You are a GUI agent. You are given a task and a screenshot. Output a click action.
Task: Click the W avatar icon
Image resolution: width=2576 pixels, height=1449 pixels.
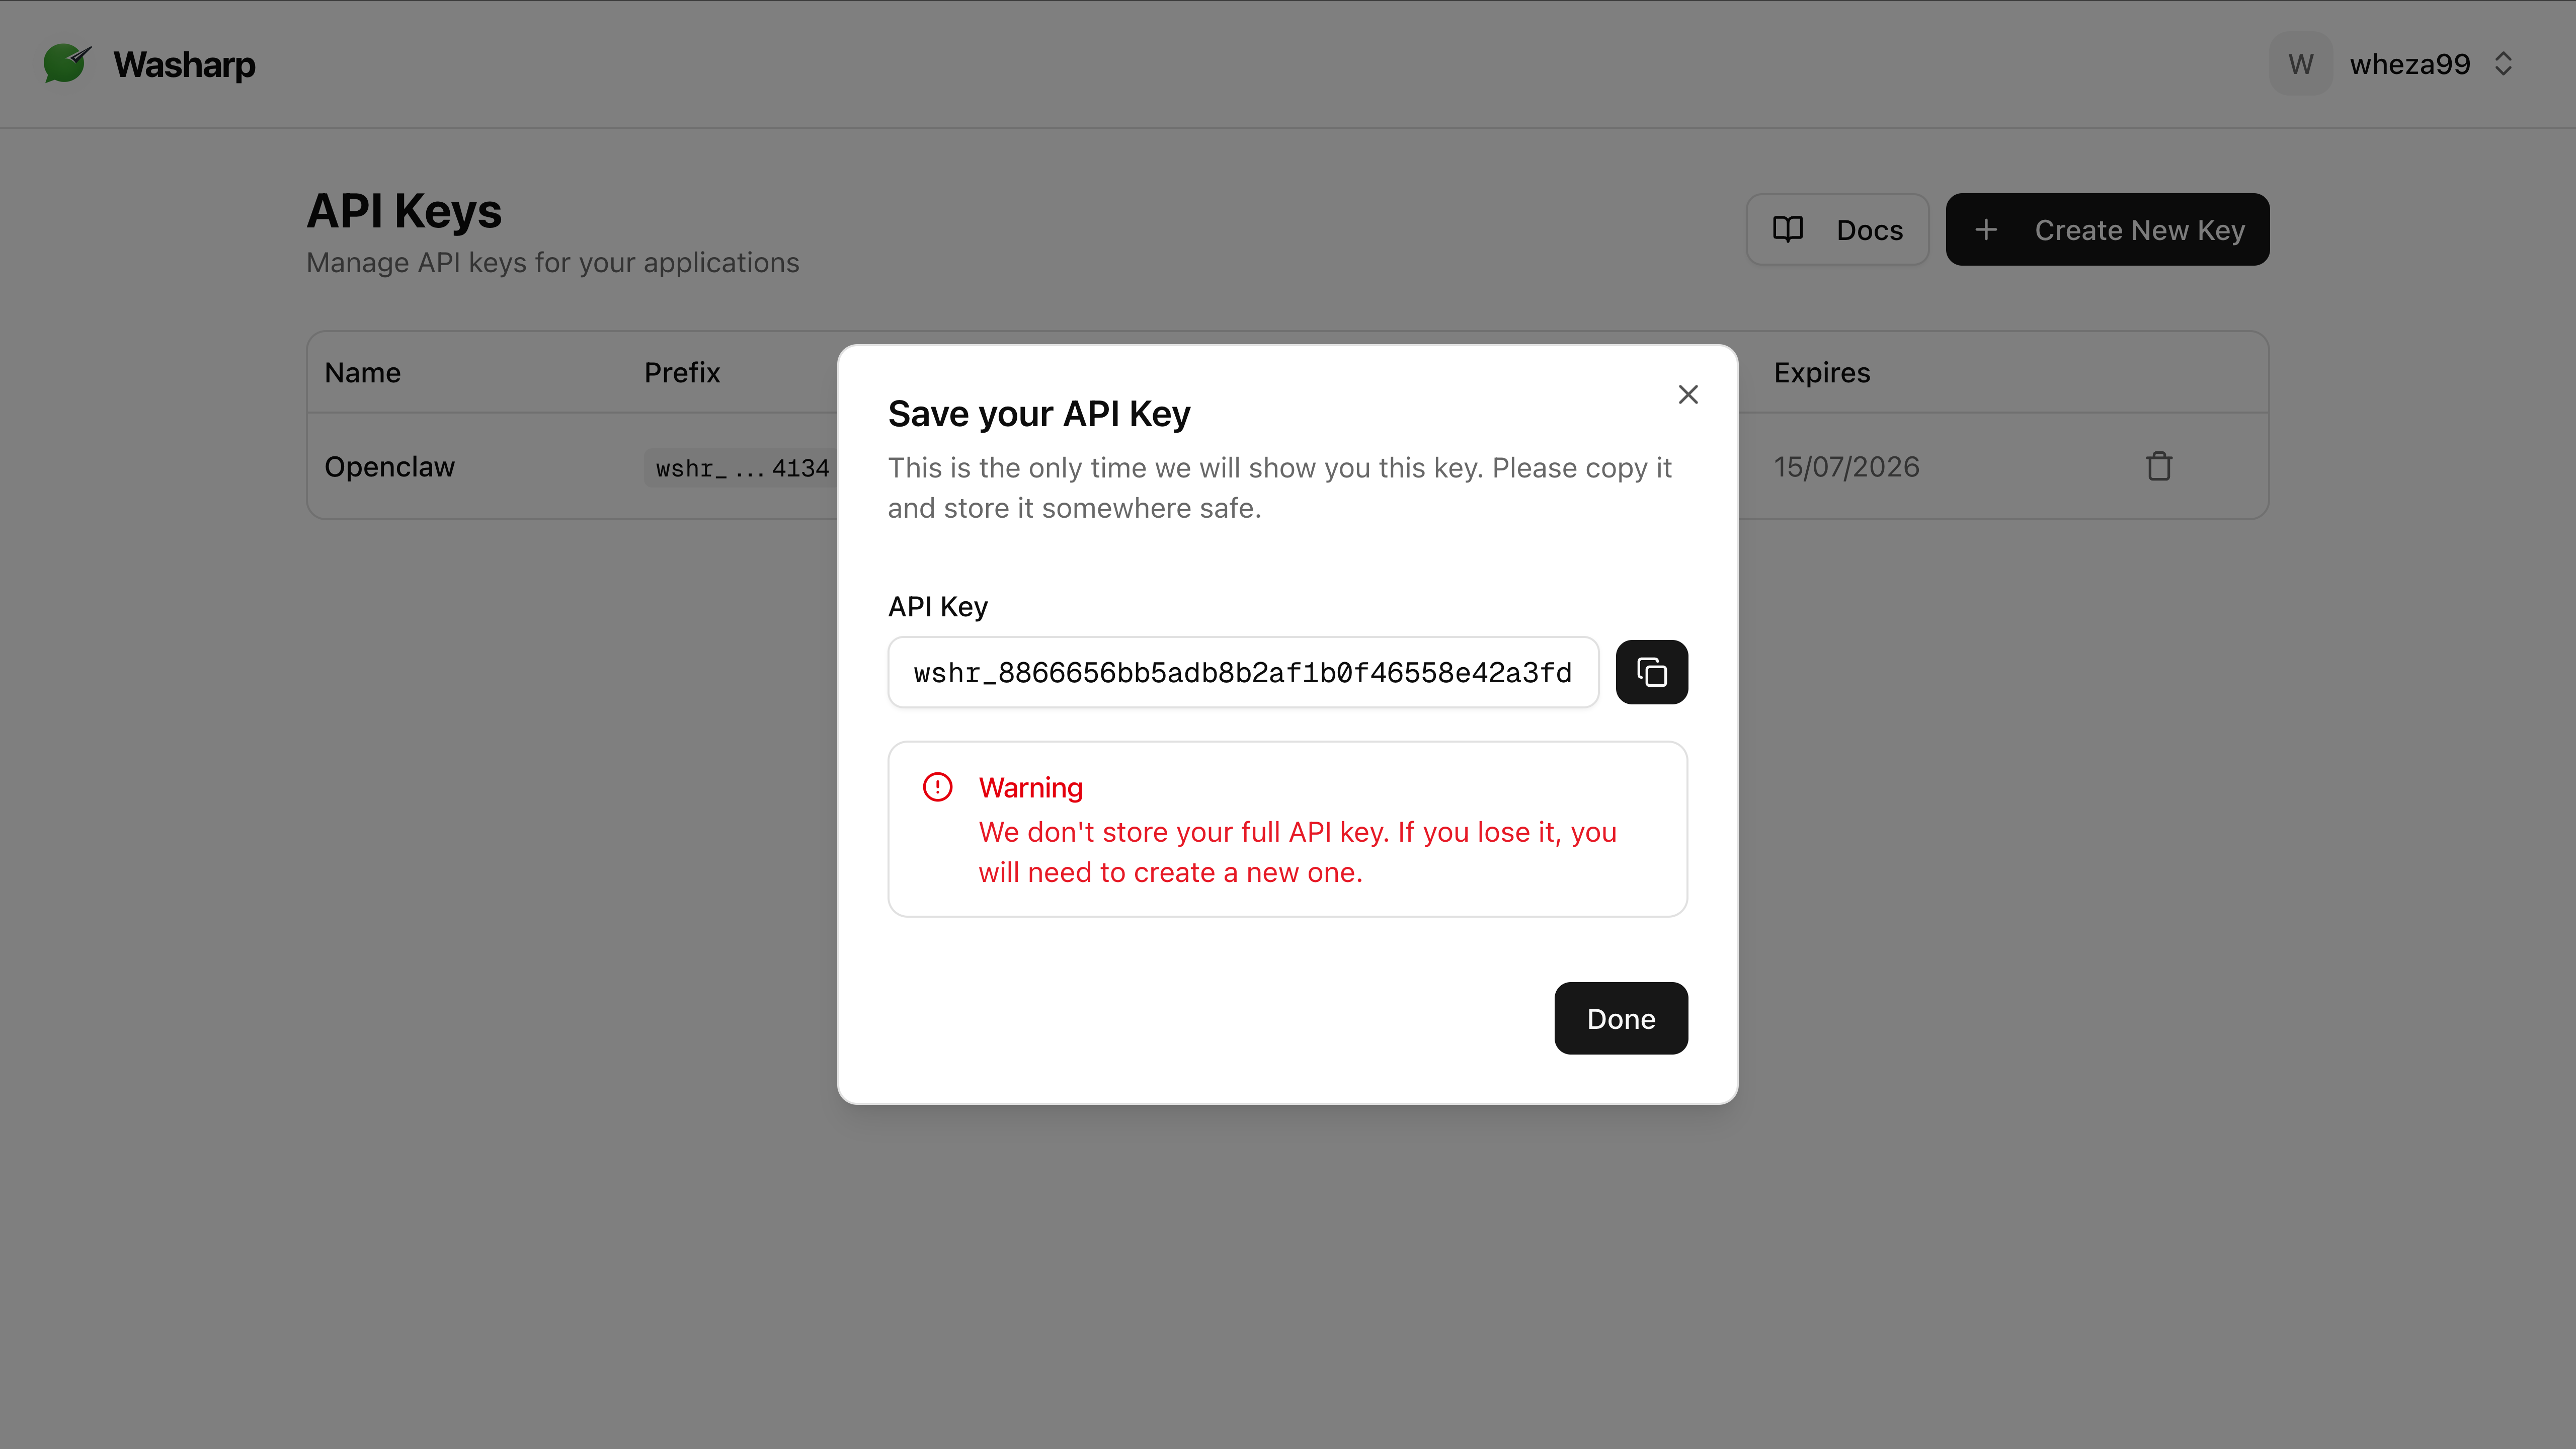pyautogui.click(x=2300, y=63)
